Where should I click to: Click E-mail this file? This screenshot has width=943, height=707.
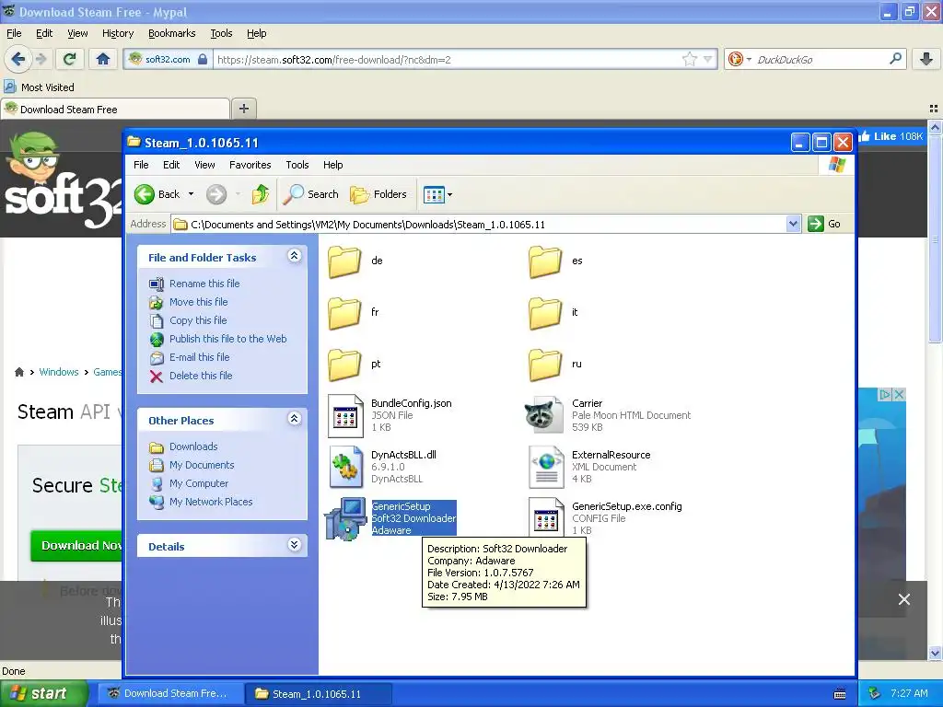click(199, 357)
